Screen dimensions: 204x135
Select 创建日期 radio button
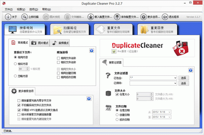117,115
